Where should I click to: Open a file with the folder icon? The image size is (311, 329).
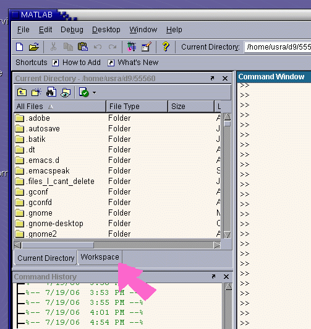[x=34, y=47]
